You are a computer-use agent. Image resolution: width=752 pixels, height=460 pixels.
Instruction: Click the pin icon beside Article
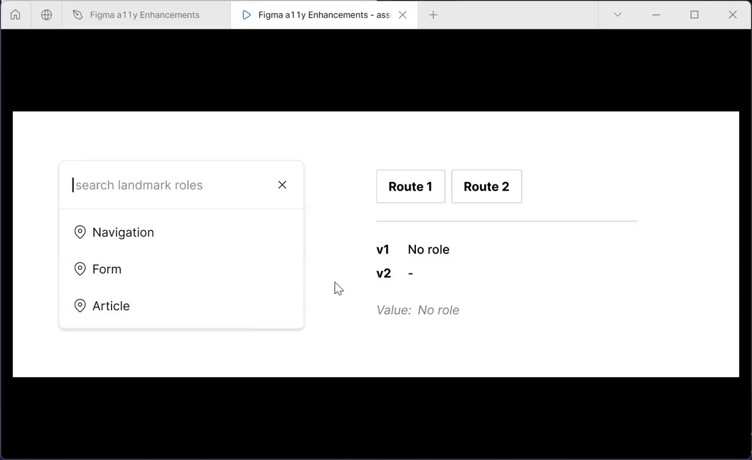(80, 306)
